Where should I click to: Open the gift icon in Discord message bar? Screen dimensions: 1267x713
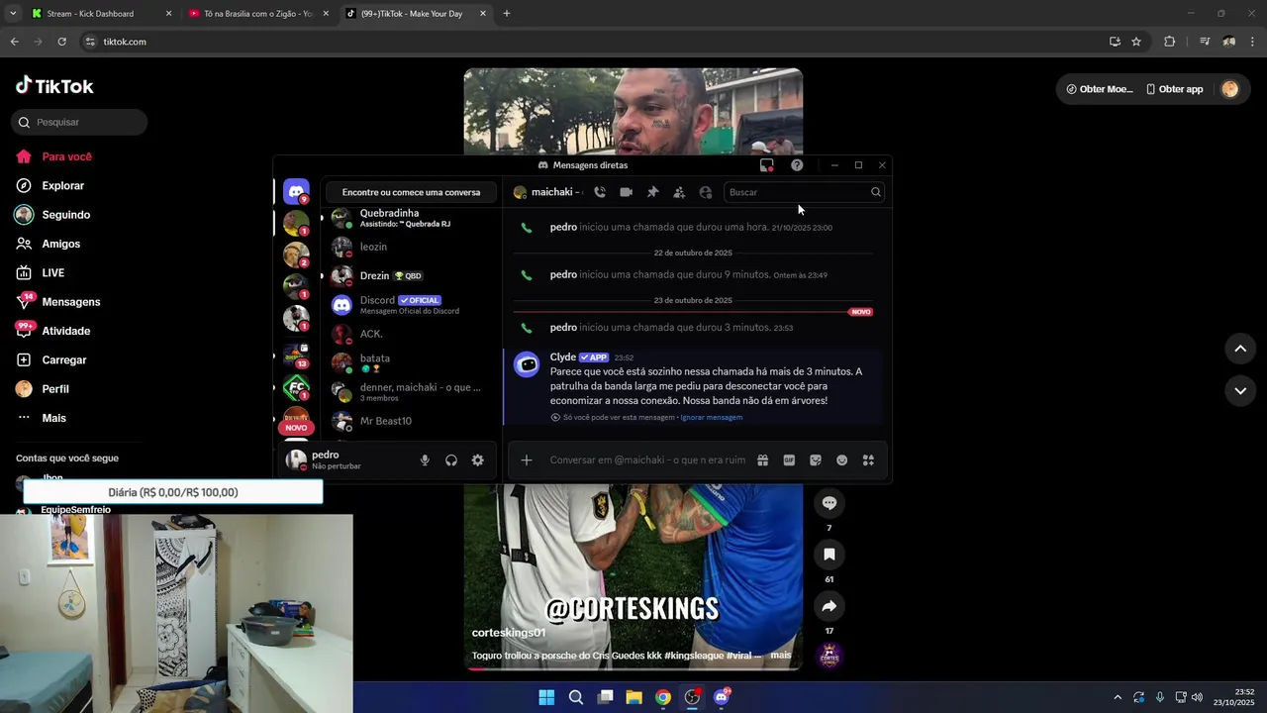click(763, 459)
